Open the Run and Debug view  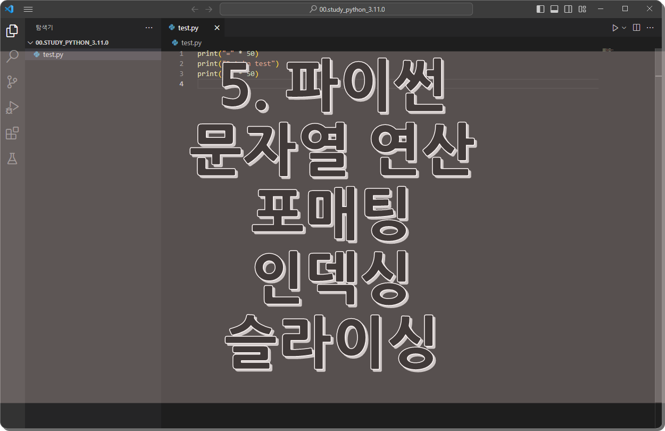(x=12, y=107)
